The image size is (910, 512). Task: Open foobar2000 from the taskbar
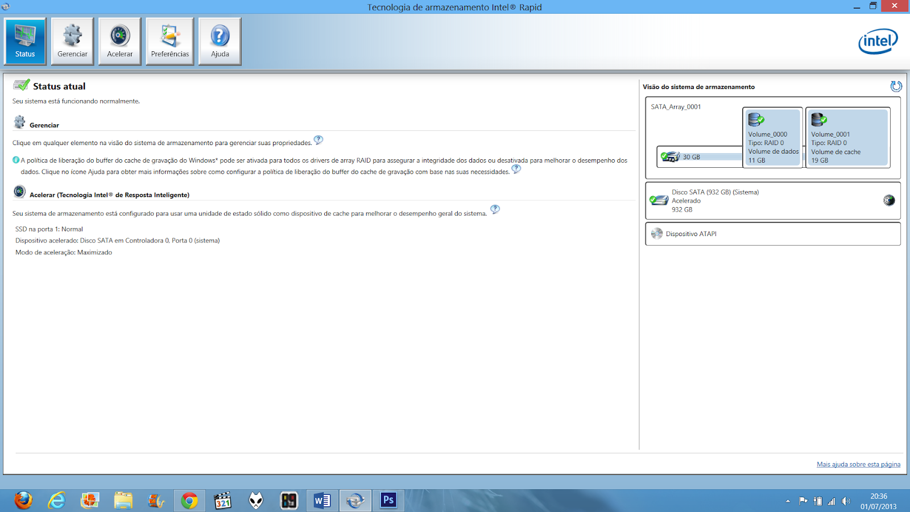tap(256, 501)
